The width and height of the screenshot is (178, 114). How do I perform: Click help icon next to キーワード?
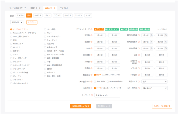92,95
